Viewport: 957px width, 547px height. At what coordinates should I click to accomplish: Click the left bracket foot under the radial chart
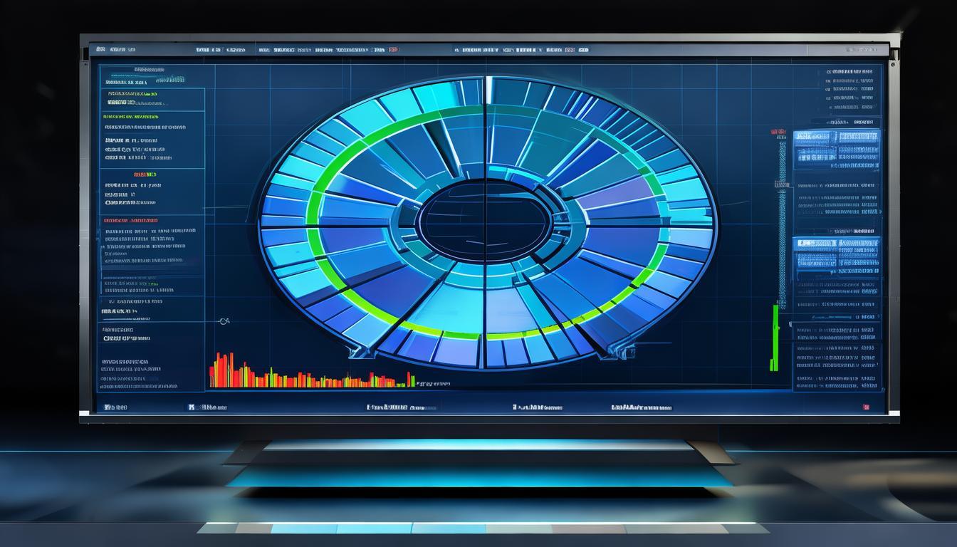pos(357,350)
